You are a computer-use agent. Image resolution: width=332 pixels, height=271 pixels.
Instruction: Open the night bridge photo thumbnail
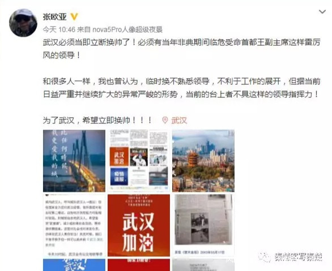point(74,161)
